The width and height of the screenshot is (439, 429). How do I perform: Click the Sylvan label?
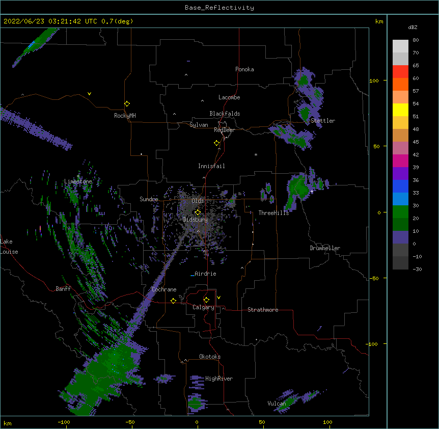pos(199,125)
